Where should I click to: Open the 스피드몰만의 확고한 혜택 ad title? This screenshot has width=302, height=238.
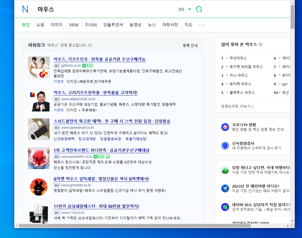point(112,121)
